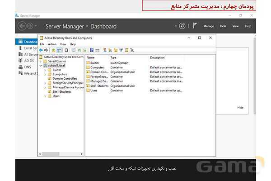This screenshot has height=181, width=271.
Task: Open the Action menu in ADUC
Action: 52,44
